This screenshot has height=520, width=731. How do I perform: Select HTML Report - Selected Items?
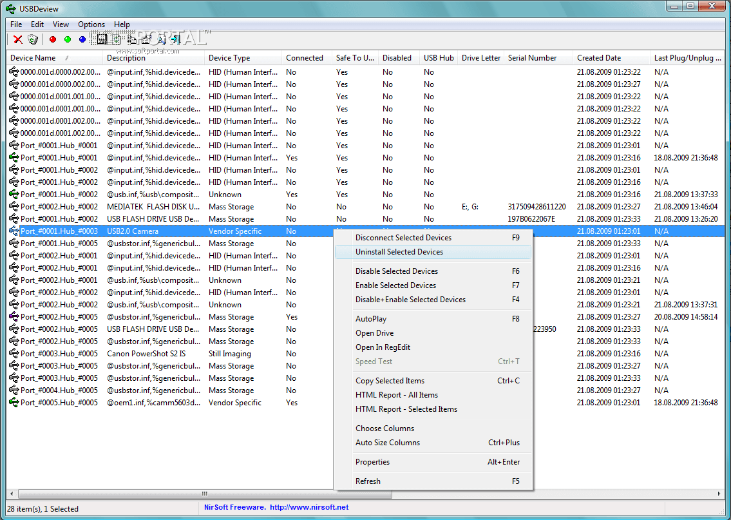[433, 409]
